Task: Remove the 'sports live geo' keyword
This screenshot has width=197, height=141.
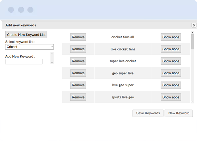Action: pos(78,97)
